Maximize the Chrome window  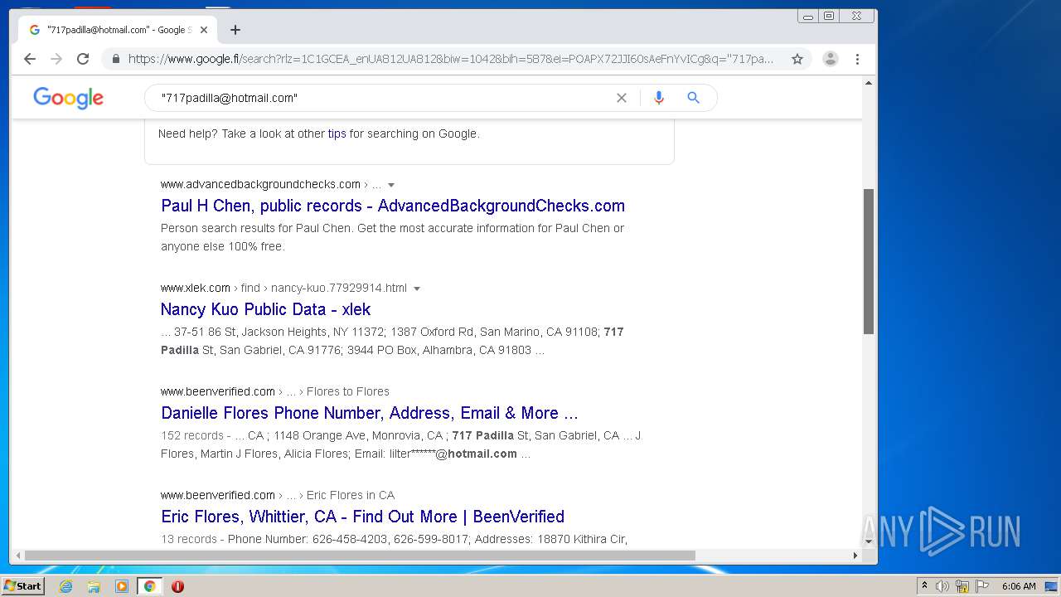829,16
